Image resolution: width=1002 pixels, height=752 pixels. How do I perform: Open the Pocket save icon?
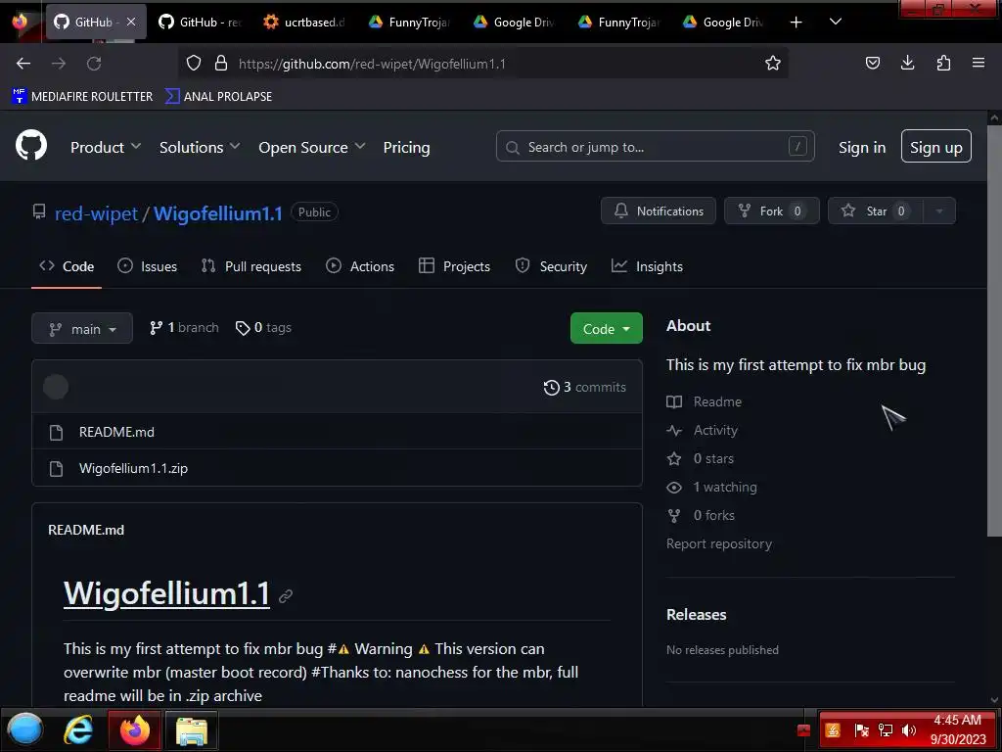point(872,64)
